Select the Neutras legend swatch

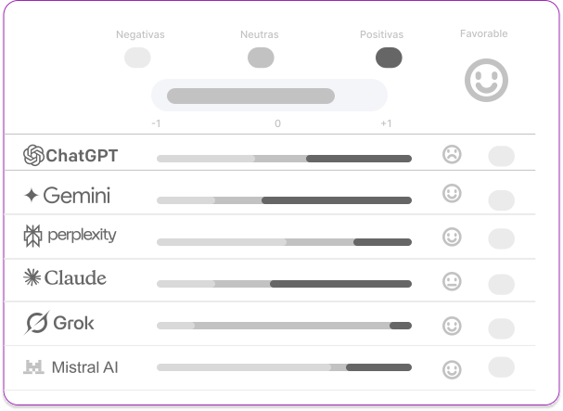[x=261, y=58]
